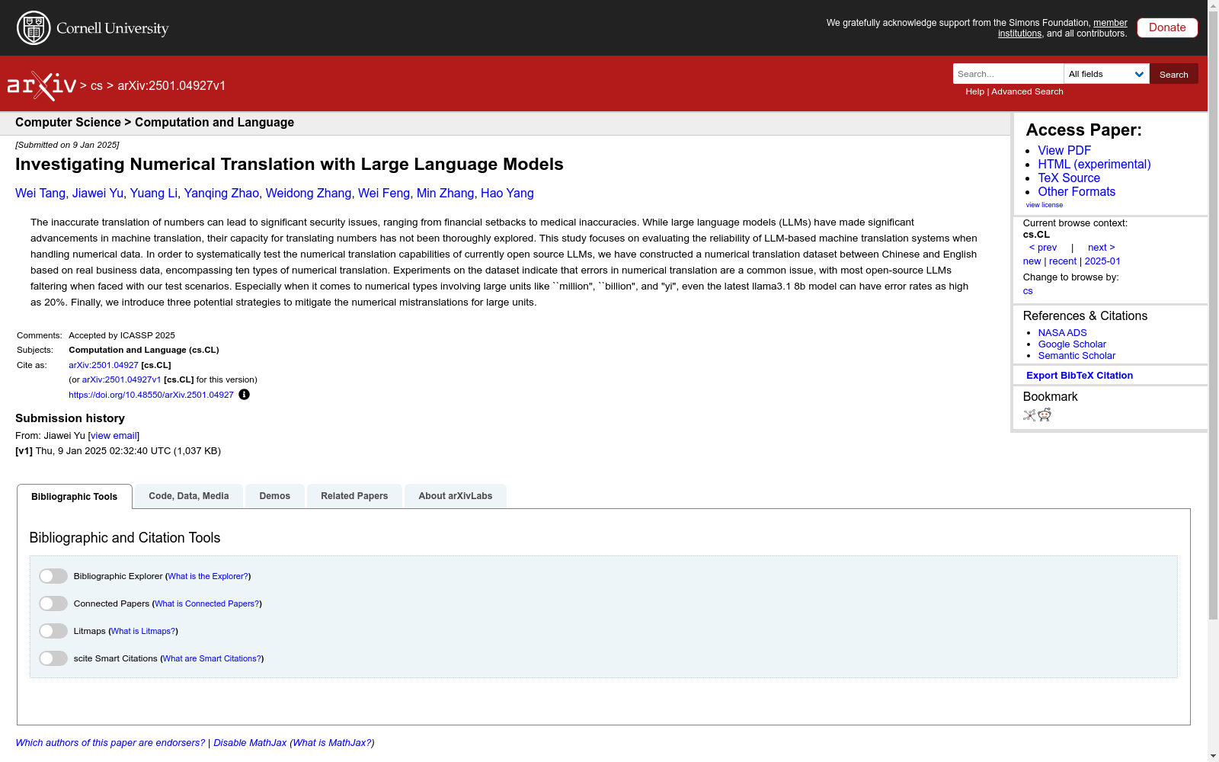Image resolution: width=1219 pixels, height=762 pixels.
Task: Open author Weidong Zhang link
Action: click(x=309, y=194)
